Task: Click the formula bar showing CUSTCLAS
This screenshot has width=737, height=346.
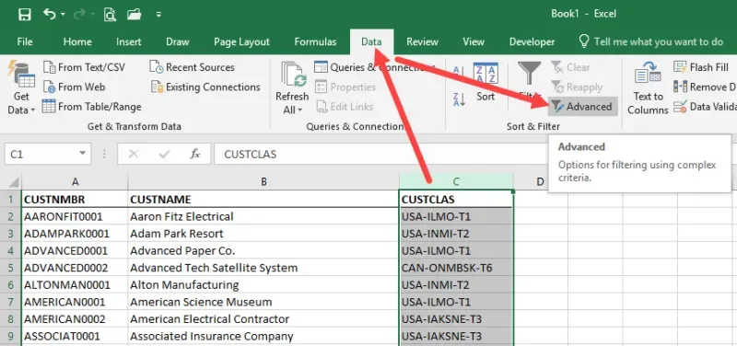Action: 380,154
